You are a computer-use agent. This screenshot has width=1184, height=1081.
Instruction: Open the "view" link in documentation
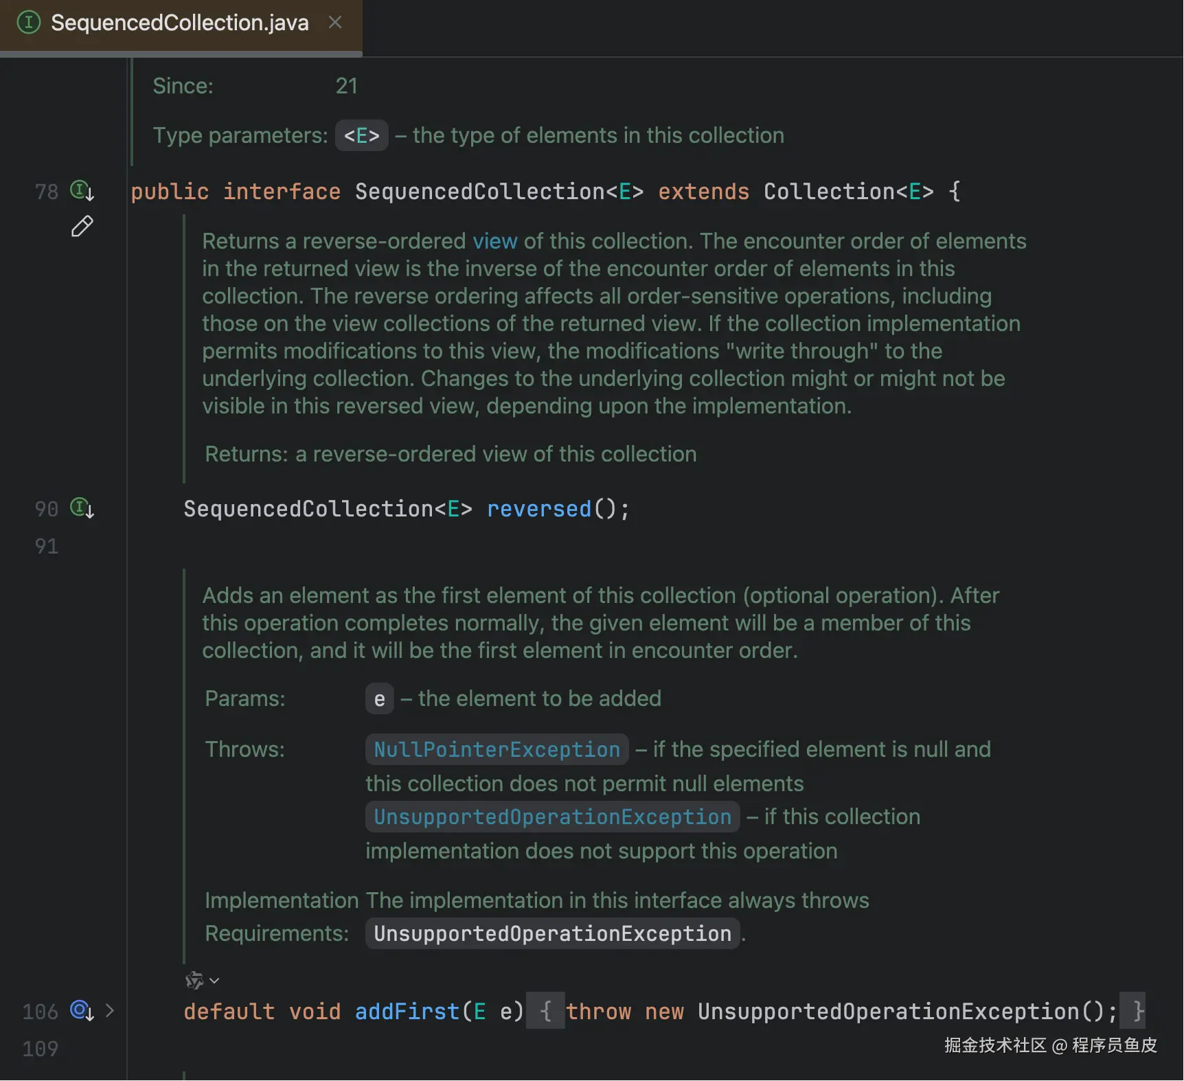pos(494,241)
